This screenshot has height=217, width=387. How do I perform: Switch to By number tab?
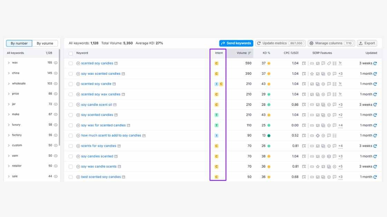[19, 43]
